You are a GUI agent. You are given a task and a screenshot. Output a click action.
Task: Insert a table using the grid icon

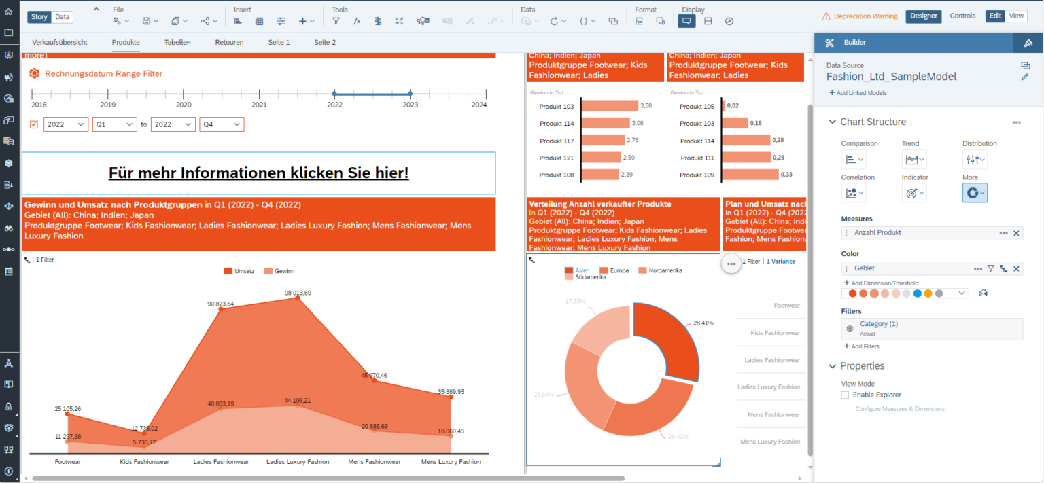260,21
